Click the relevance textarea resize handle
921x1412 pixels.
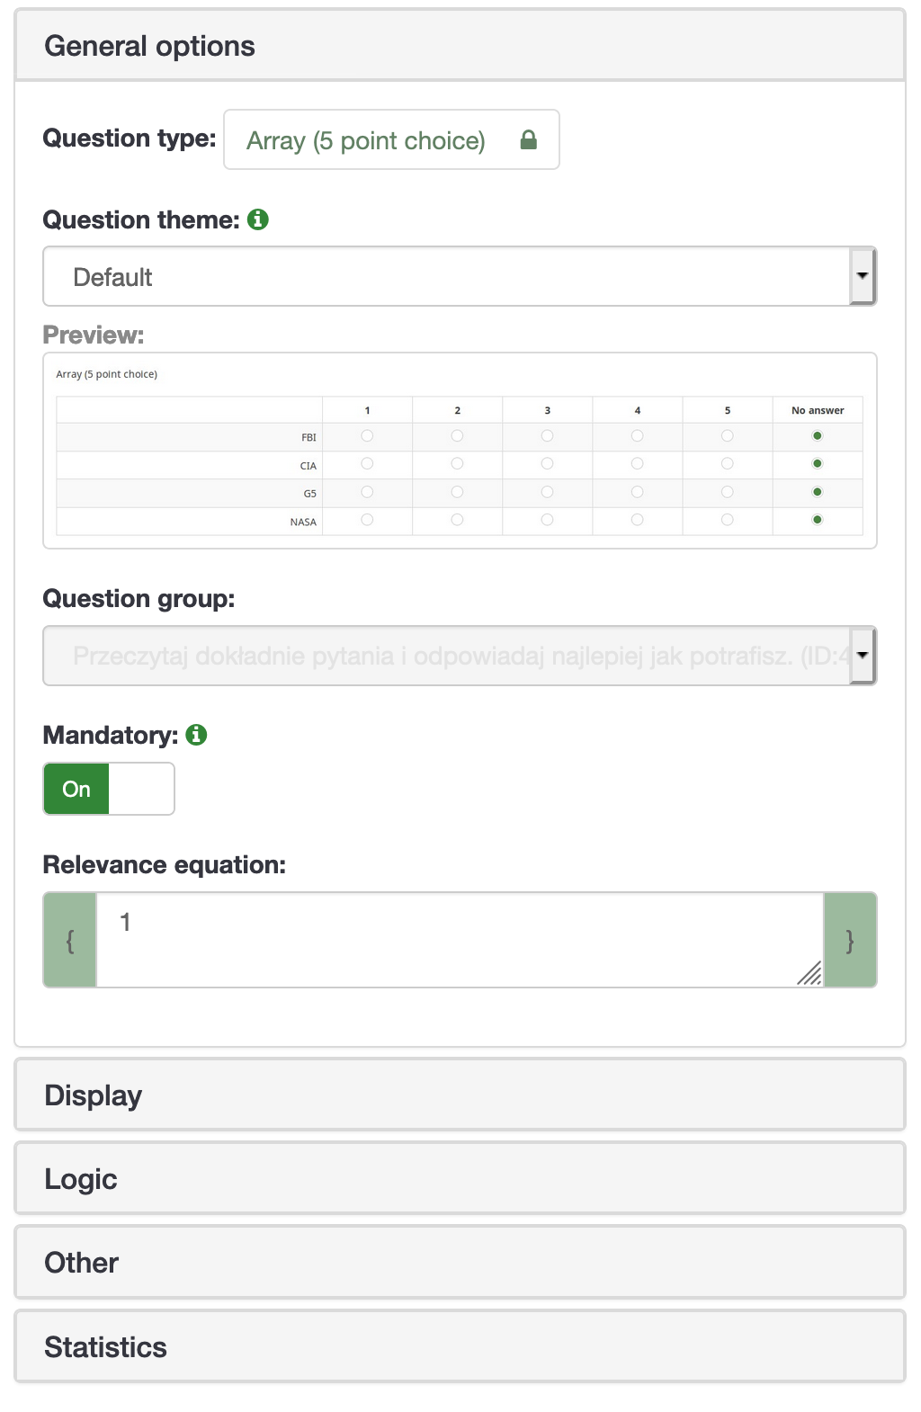[809, 973]
